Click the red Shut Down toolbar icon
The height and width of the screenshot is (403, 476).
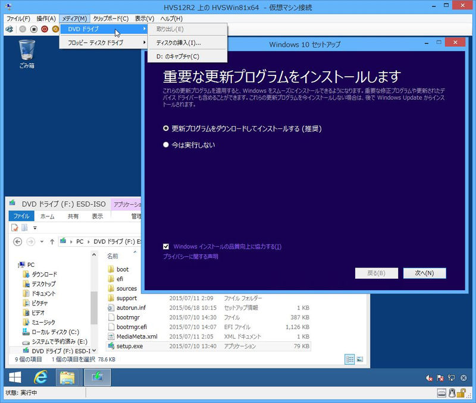(45, 29)
